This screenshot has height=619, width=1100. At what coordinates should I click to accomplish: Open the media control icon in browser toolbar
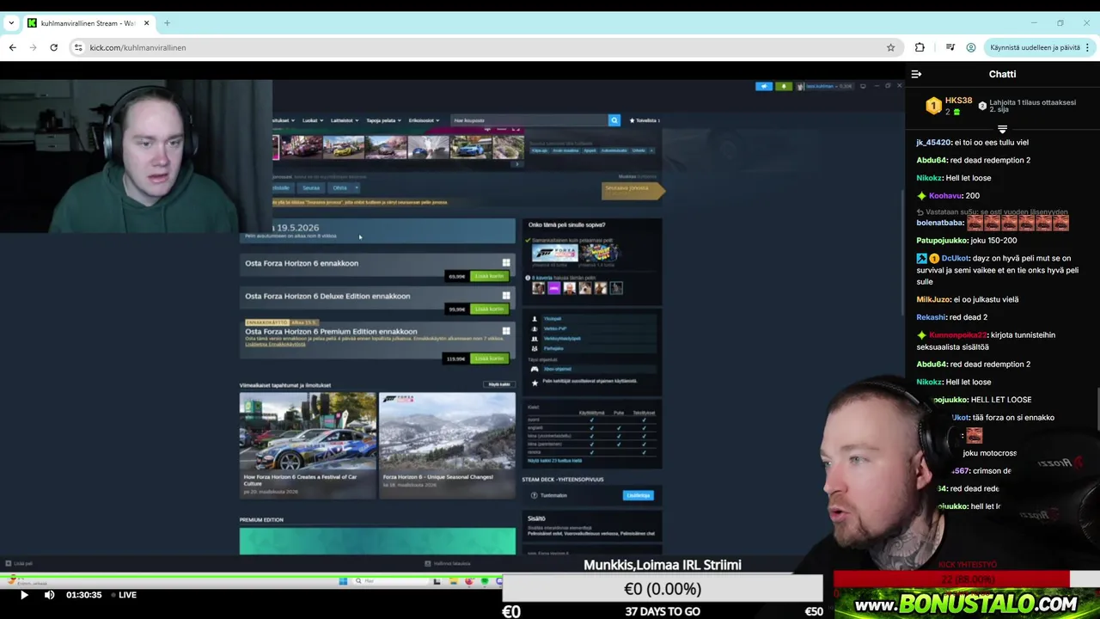950,47
